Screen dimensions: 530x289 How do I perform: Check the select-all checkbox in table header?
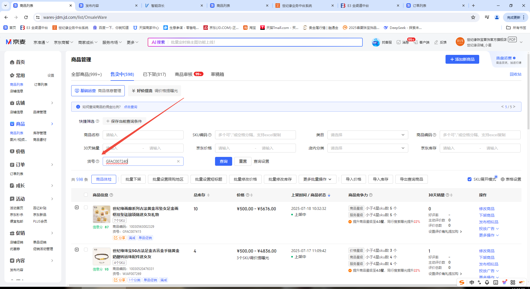click(x=86, y=195)
